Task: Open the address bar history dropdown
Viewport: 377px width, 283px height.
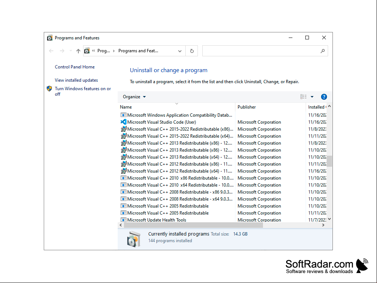Action: (x=180, y=51)
